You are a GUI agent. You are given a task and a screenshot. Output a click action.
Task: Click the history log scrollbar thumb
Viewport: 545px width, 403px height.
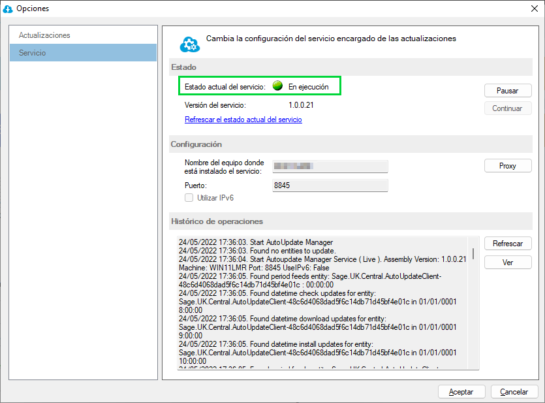473,253
